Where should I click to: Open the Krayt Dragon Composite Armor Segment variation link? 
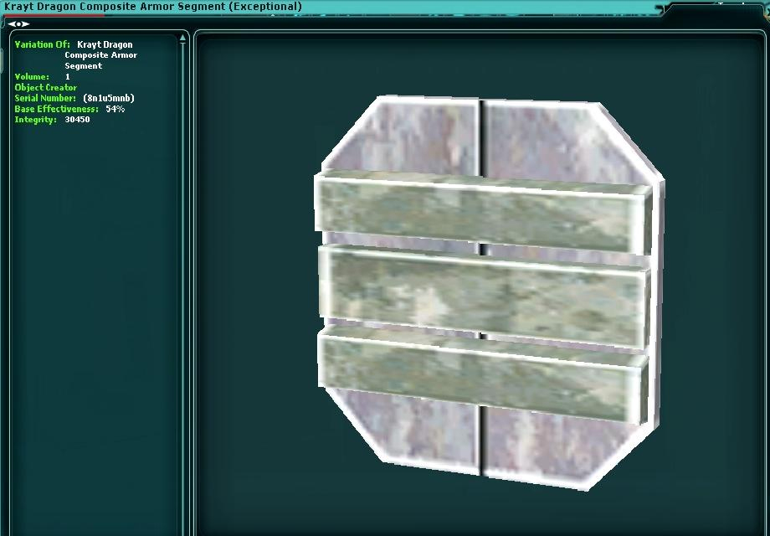coord(102,54)
